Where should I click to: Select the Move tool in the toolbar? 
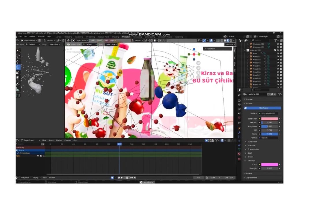pyautogui.click(x=18, y=62)
